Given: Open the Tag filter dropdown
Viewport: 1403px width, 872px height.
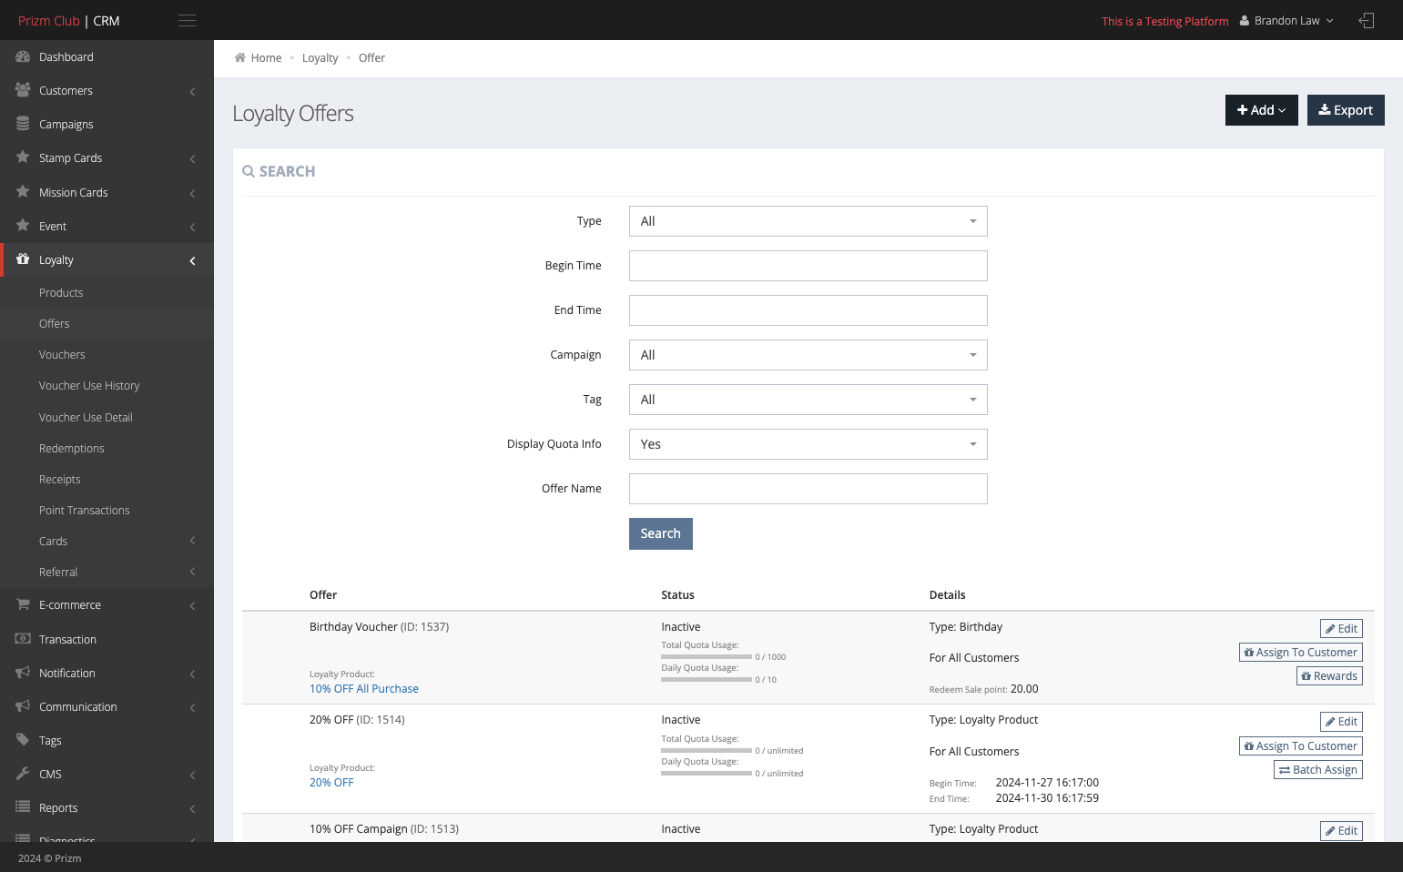Looking at the screenshot, I should (x=808, y=400).
